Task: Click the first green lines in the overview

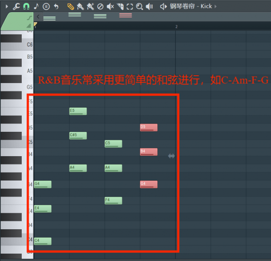Action: point(50,18)
